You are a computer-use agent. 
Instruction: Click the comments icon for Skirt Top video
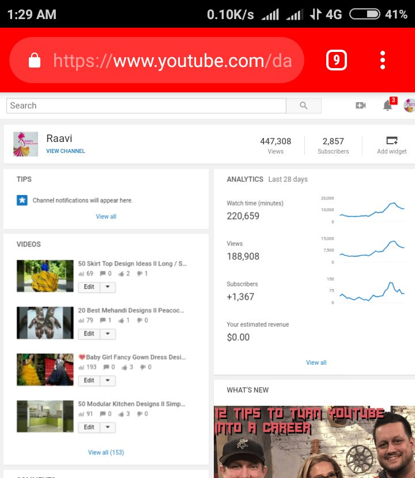point(103,274)
